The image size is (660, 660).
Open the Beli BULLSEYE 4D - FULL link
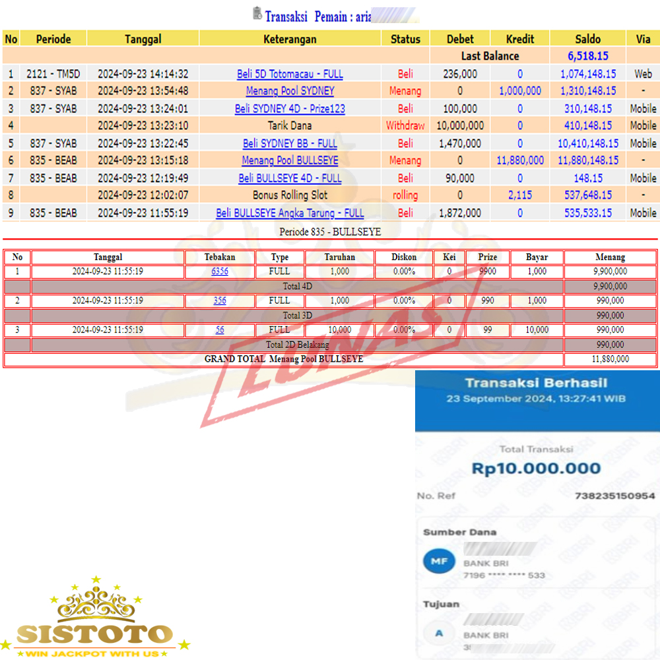tap(290, 178)
